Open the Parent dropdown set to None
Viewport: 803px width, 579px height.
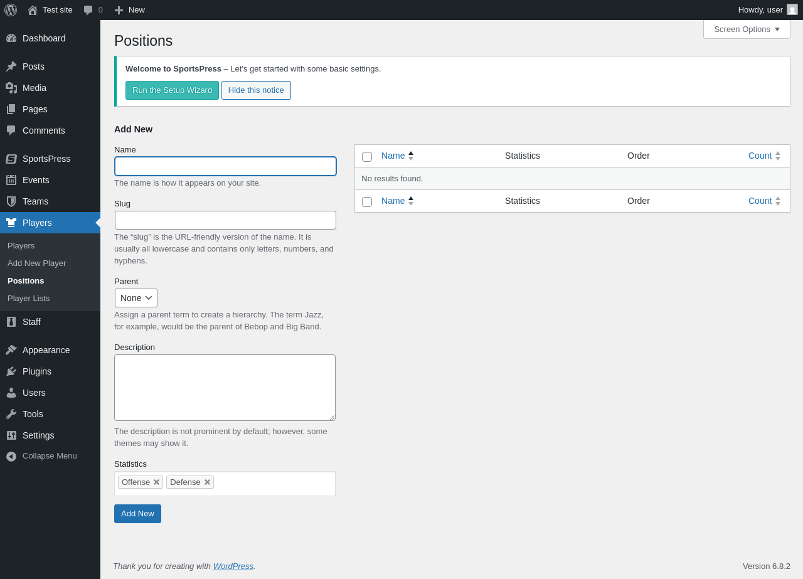click(136, 298)
